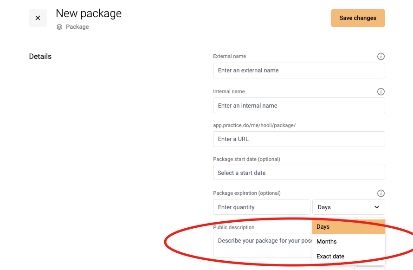Focus the Public description text area
The width and height of the screenshot is (413, 270).
coord(262,245)
